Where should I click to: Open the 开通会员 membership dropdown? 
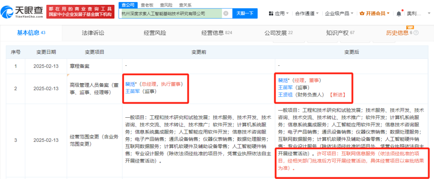(375, 13)
